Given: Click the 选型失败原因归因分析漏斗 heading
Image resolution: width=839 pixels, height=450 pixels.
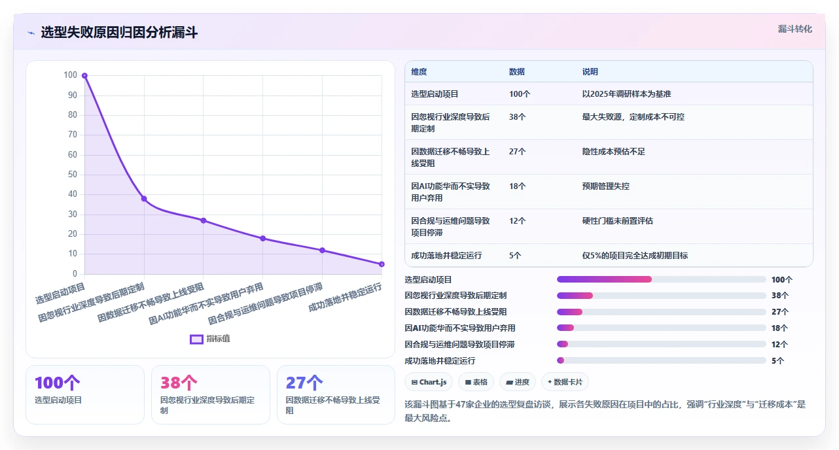Looking at the screenshot, I should pos(119,33).
